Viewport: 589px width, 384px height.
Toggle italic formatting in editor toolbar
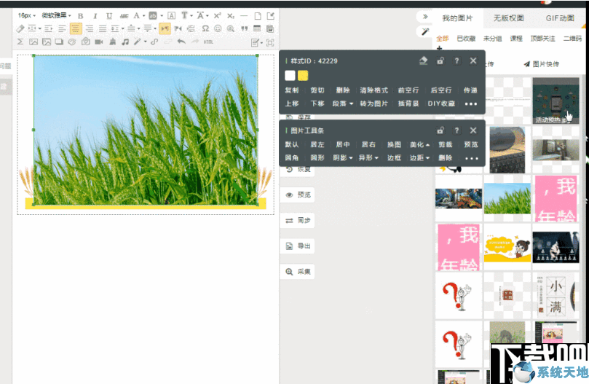[95, 16]
